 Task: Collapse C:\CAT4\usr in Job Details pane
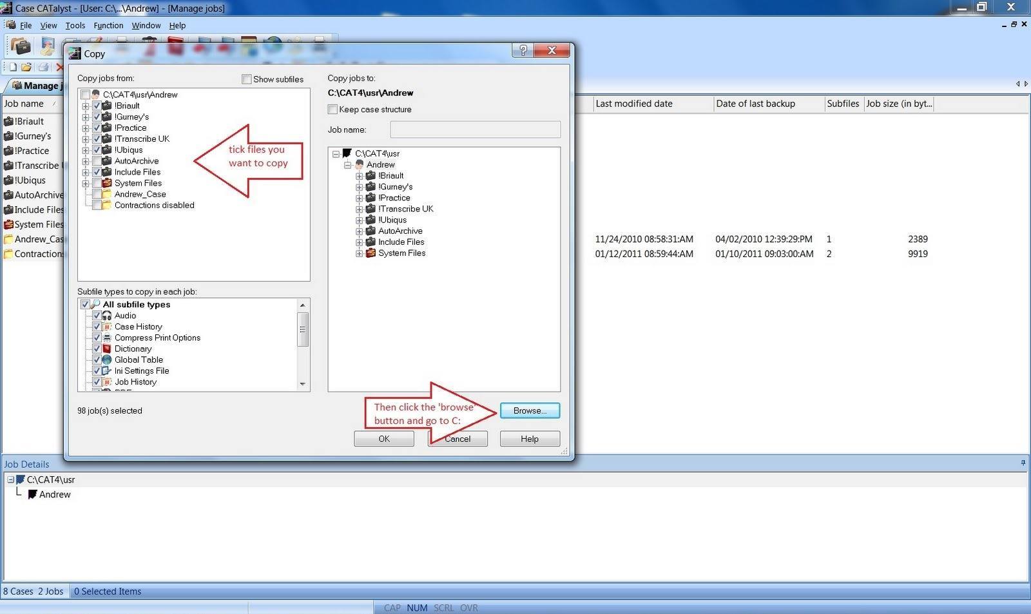coord(10,479)
